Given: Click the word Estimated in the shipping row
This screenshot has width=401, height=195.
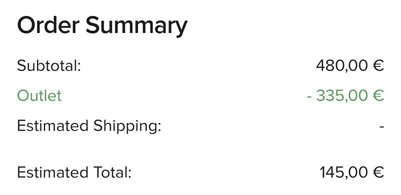Looking at the screenshot, I should pyautogui.click(x=53, y=126).
